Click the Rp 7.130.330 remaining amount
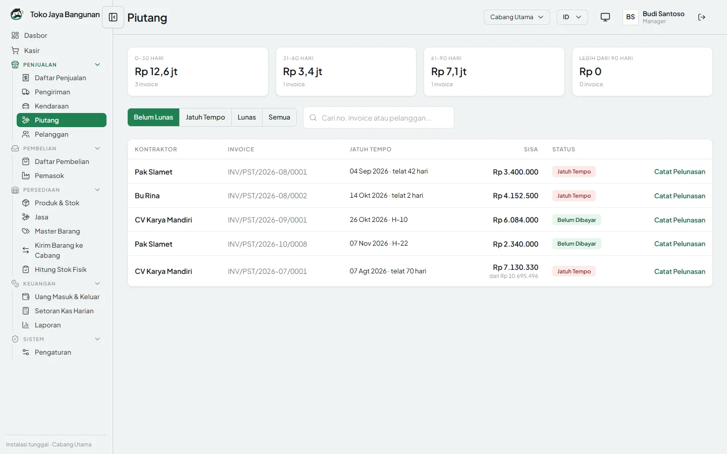727x454 pixels. pyautogui.click(x=515, y=267)
